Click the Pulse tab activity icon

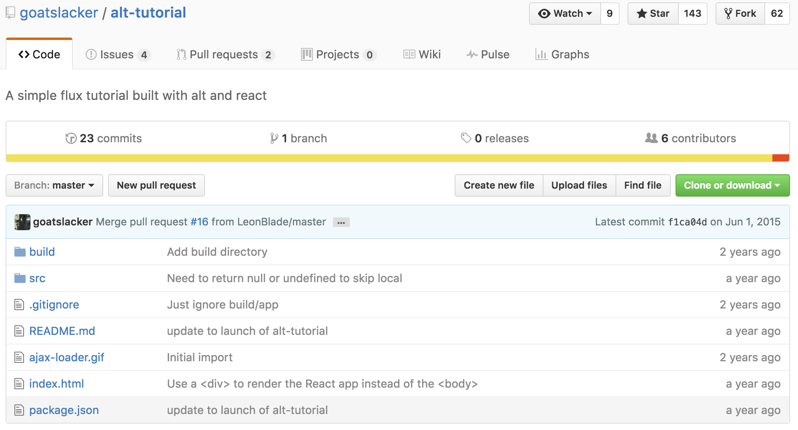(x=472, y=54)
